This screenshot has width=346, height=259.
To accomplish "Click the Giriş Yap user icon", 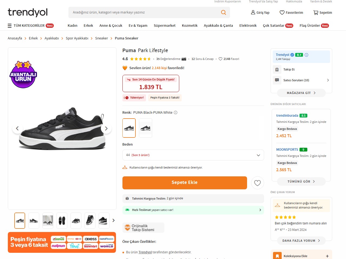I will click(253, 12).
